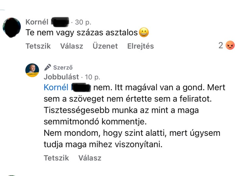The width and height of the screenshot is (235, 176).
Task: Click the angry reaction emoji icon
Action: point(230,45)
